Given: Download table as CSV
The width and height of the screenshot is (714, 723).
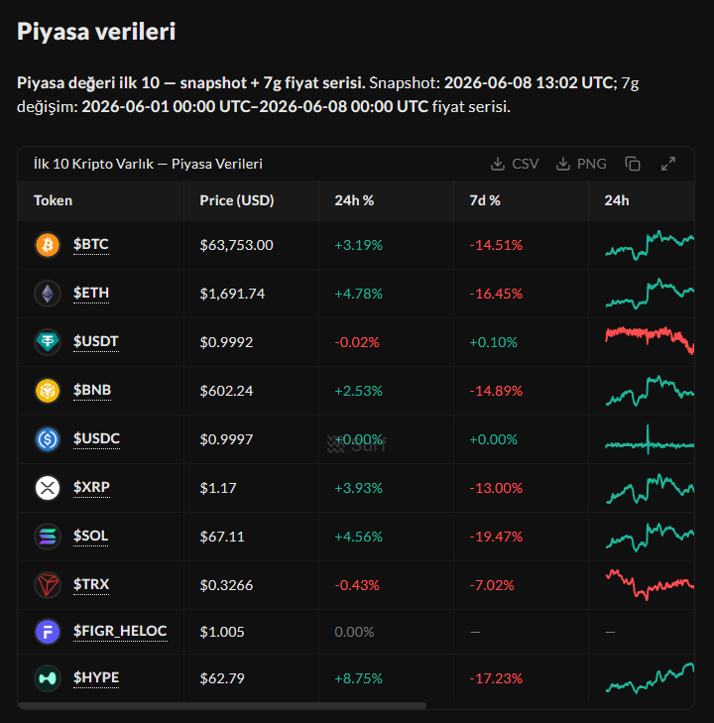Looking at the screenshot, I should point(515,164).
